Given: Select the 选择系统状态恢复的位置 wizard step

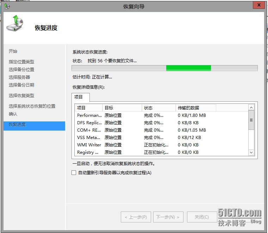Looking at the screenshot, I should [32, 106].
